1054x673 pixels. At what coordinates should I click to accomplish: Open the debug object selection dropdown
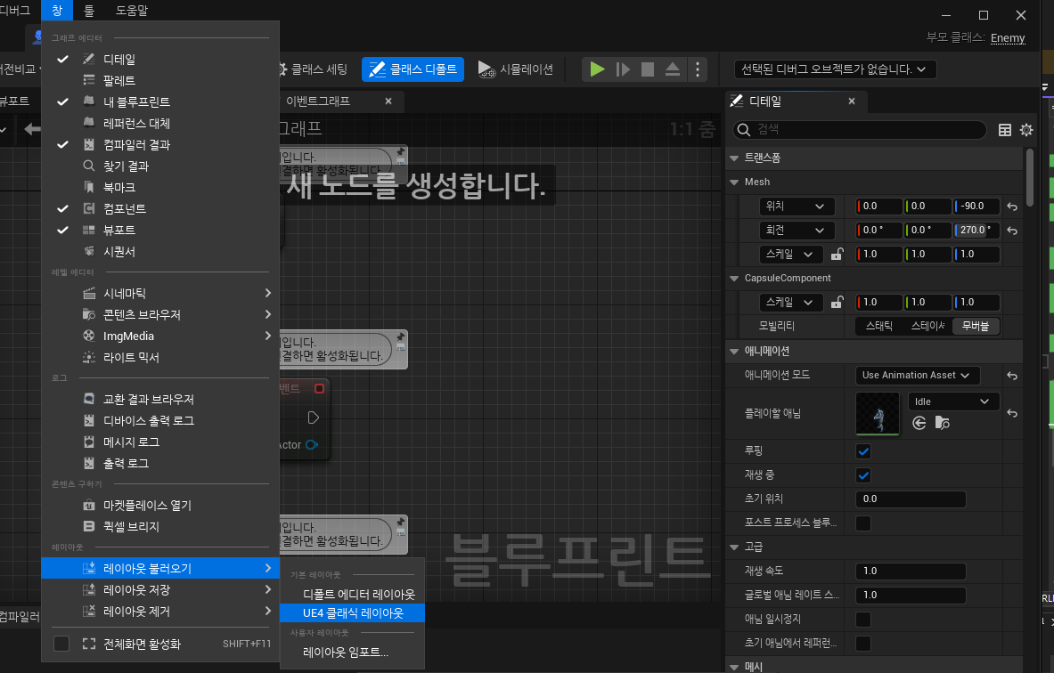point(836,69)
